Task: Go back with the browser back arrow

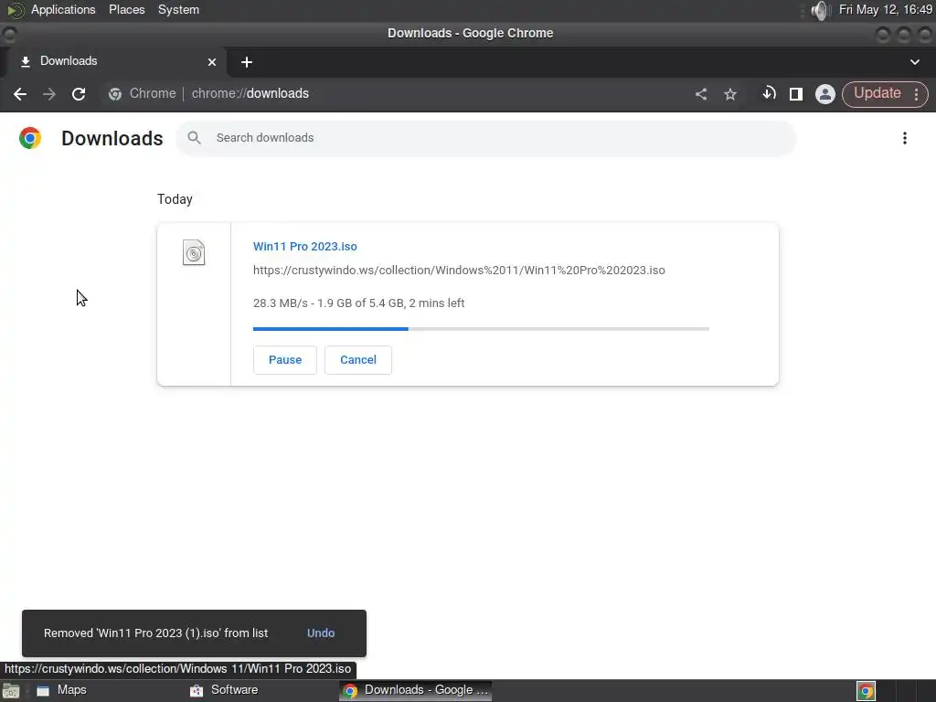Action: click(20, 94)
